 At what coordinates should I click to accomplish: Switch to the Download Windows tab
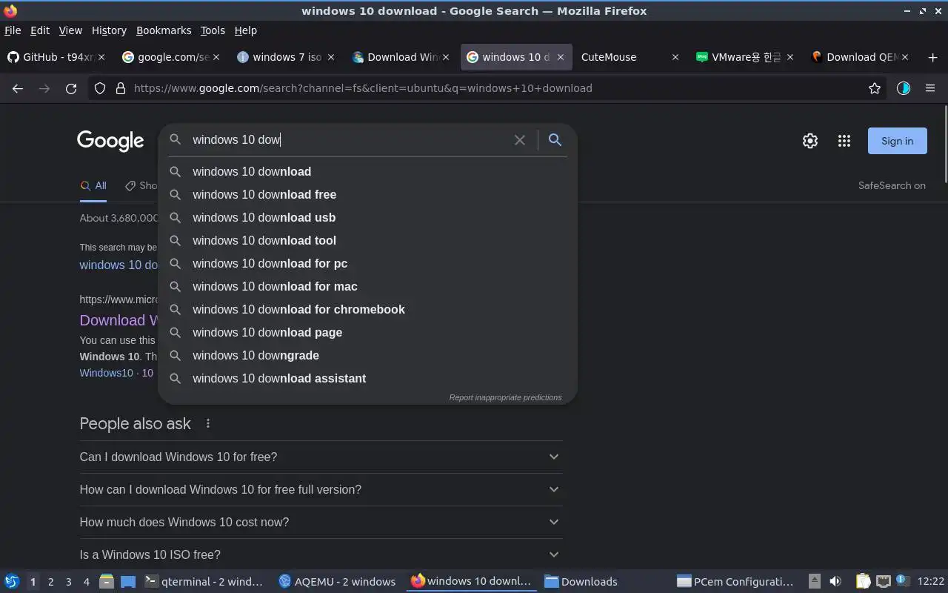pyautogui.click(x=400, y=57)
